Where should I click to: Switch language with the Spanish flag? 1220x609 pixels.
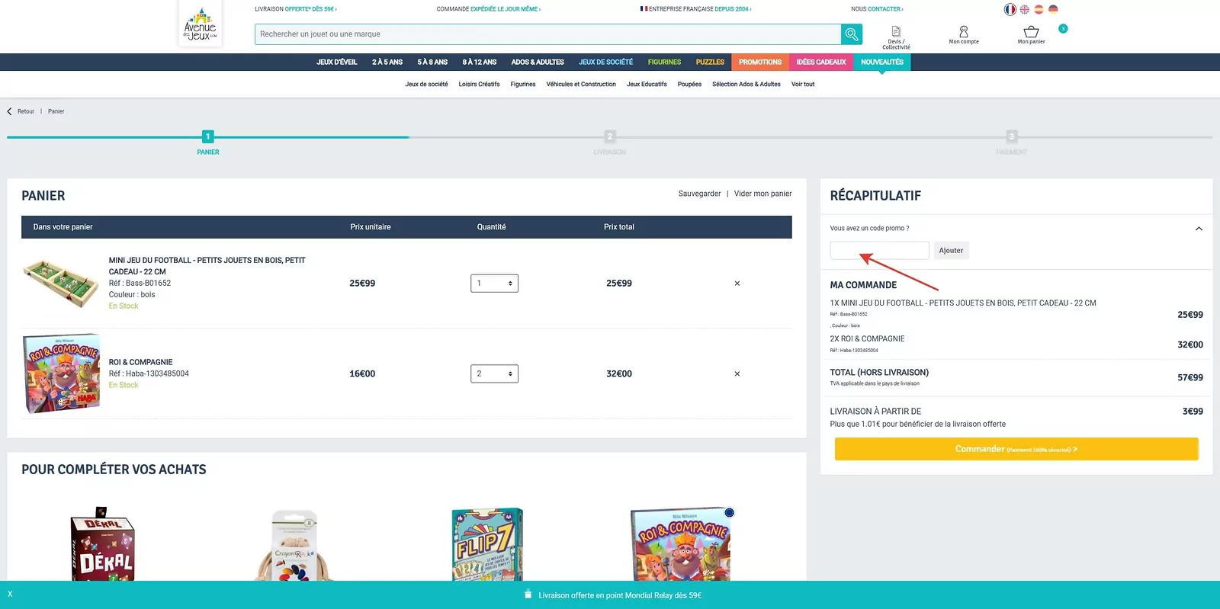[1039, 9]
